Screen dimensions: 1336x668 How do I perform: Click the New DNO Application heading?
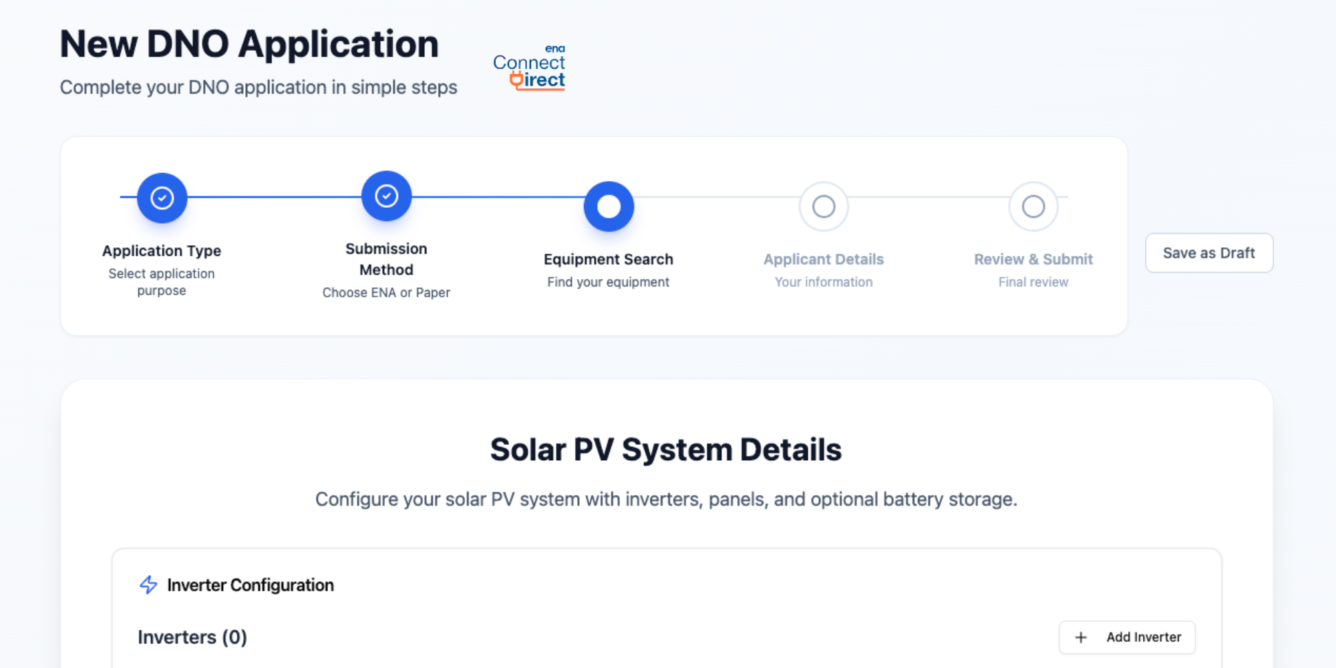tap(249, 45)
